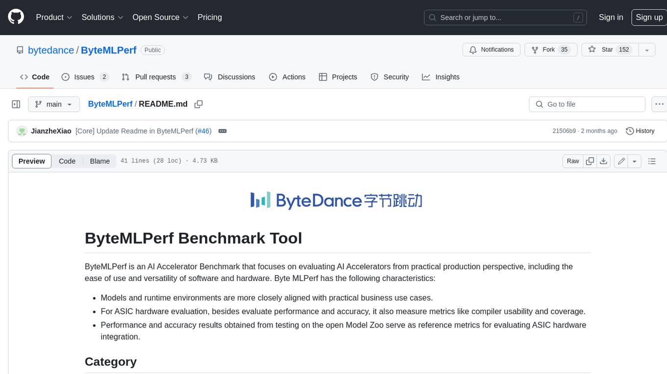The width and height of the screenshot is (667, 374).
Task: Copy raw file contents
Action: point(590,161)
